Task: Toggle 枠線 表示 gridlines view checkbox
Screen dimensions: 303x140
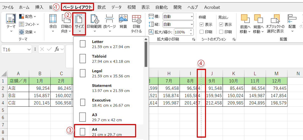Action: 201,24
